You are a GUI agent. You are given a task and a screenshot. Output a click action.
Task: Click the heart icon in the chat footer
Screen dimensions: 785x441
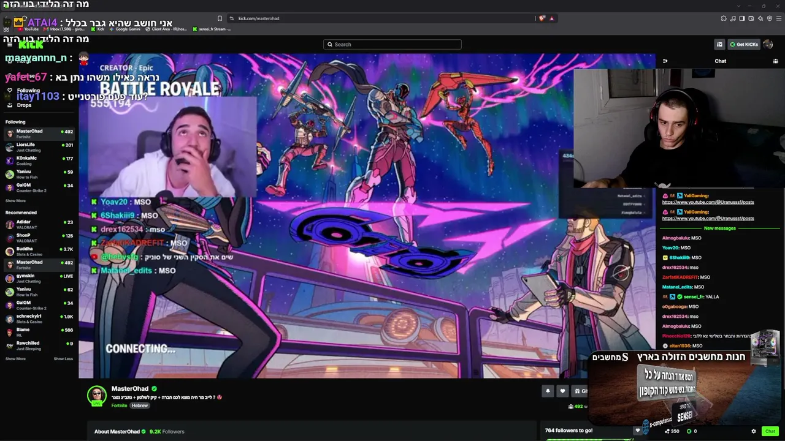pyautogui.click(x=637, y=431)
